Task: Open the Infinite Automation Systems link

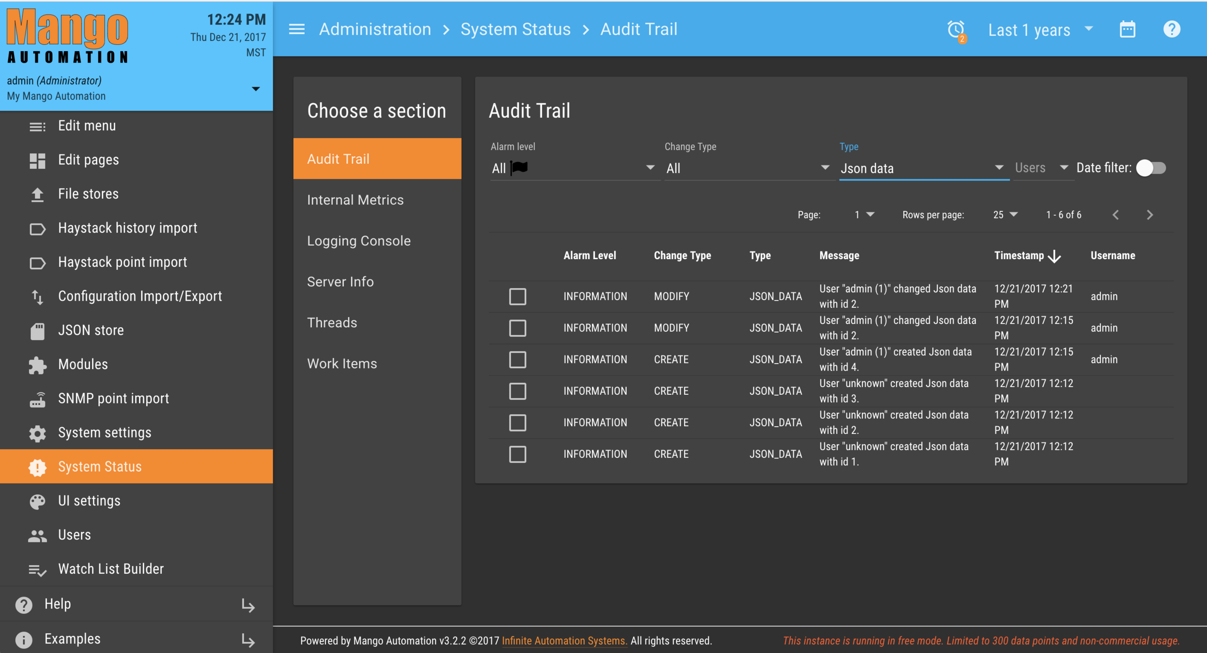Action: (564, 640)
